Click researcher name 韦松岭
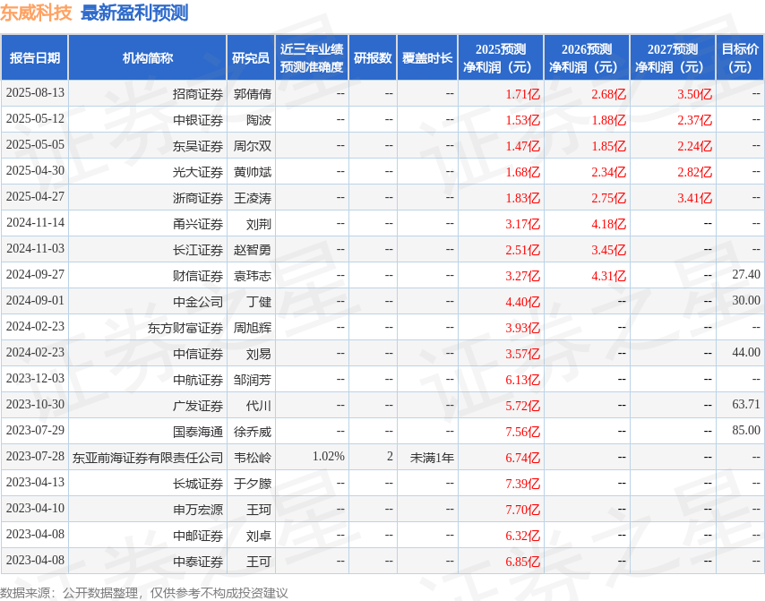The height and width of the screenshot is (601, 765). tap(253, 457)
